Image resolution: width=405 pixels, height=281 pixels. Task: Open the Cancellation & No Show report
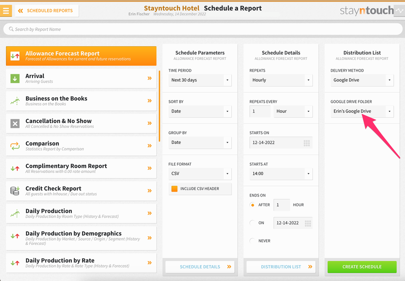pyautogui.click(x=81, y=123)
